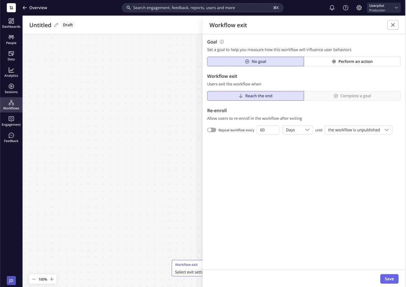Viewport: 406px width, 287px height.
Task: Select the No goal option
Action: pos(256,62)
